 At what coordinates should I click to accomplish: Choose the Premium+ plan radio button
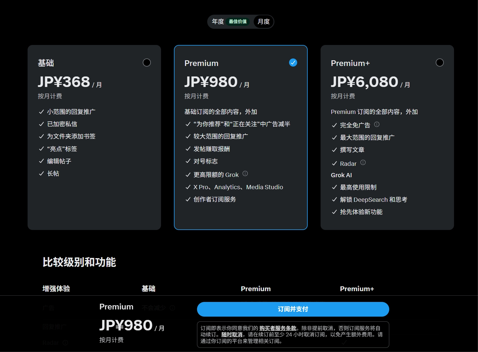pos(440,62)
